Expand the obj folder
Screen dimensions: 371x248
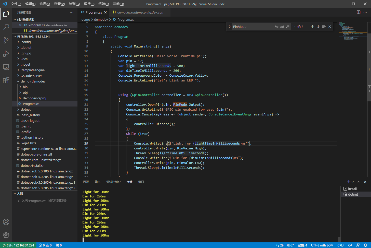[x=45, y=92]
